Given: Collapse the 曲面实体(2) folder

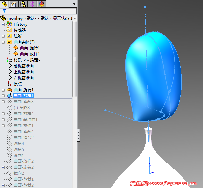Looking at the screenshot, I should click(x=3, y=42).
